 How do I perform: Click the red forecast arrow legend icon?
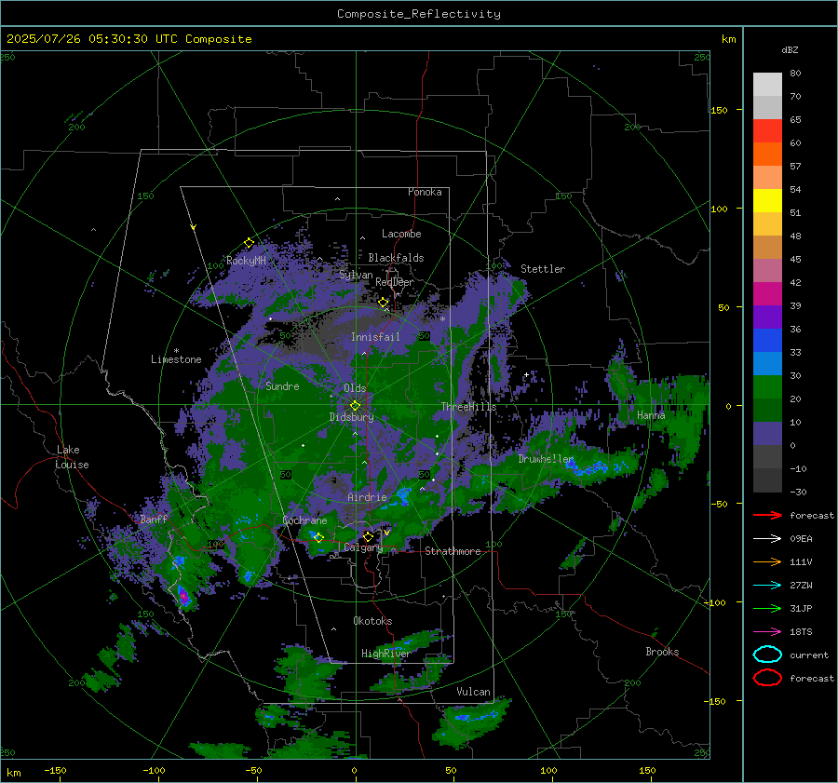(767, 515)
